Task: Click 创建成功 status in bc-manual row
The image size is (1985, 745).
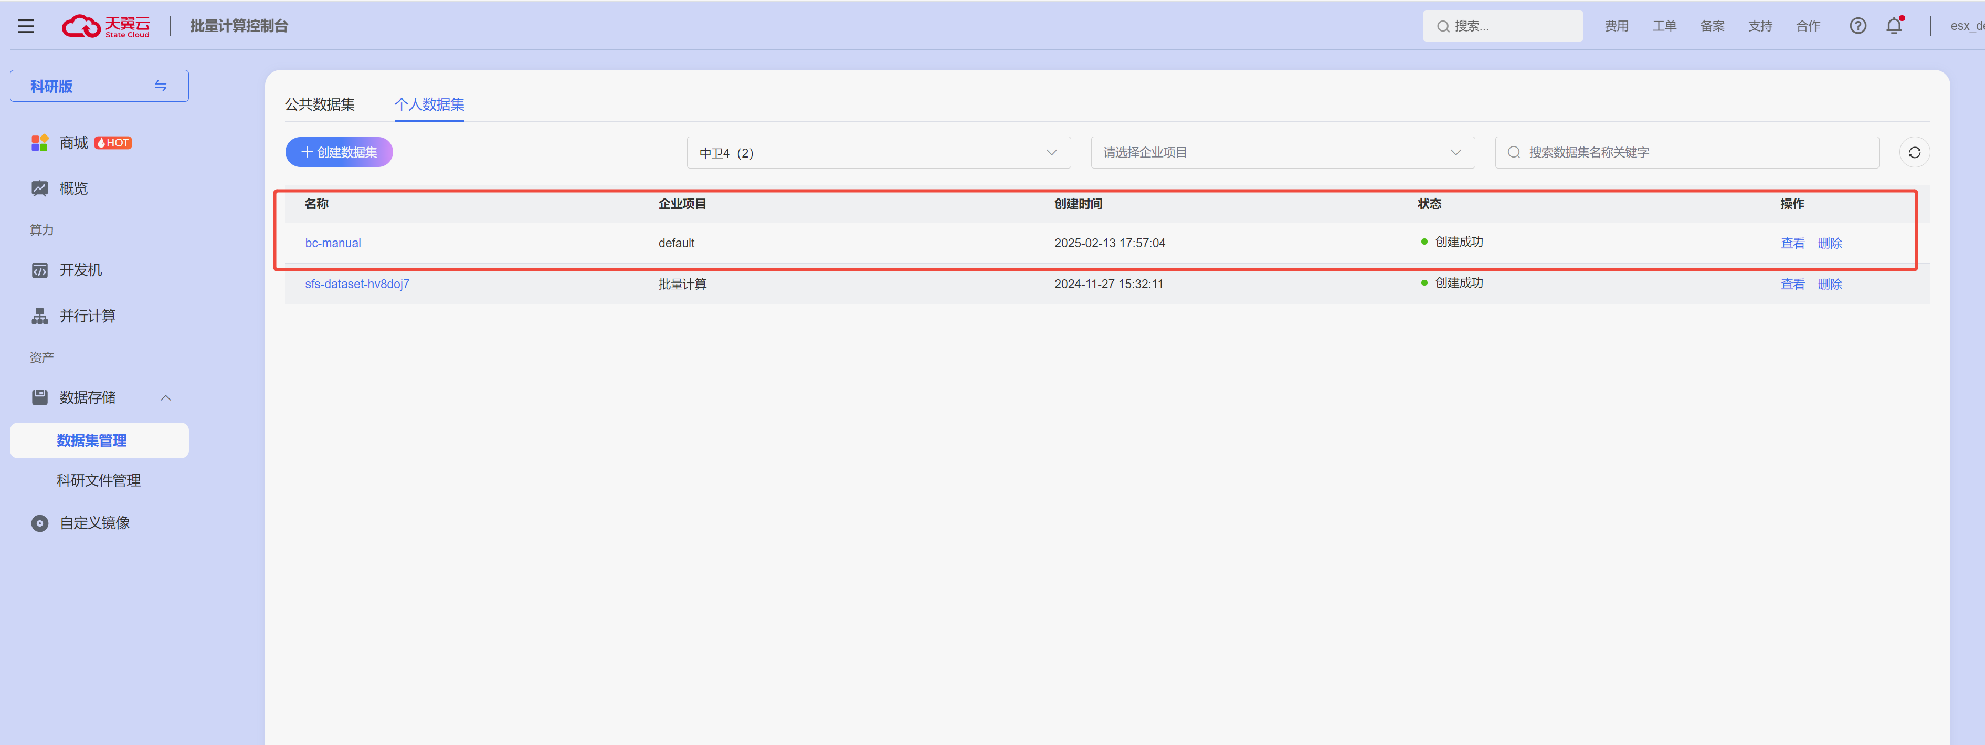Action: [x=1458, y=242]
